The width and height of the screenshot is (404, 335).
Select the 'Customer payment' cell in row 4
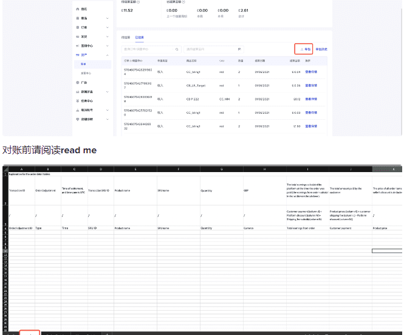[351, 228]
